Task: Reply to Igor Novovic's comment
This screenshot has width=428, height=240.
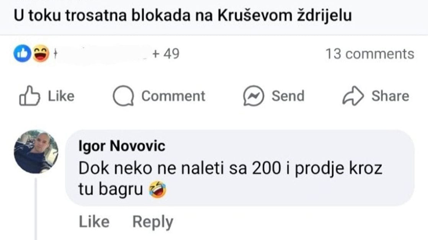Action: (x=153, y=222)
